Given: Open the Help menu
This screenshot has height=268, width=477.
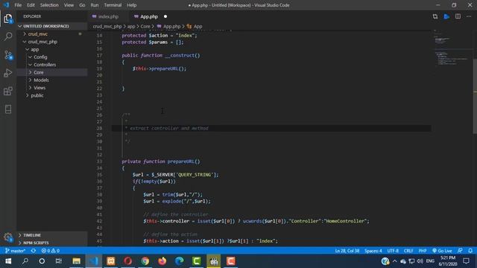Looking at the screenshot, I should pyautogui.click(x=132, y=5).
